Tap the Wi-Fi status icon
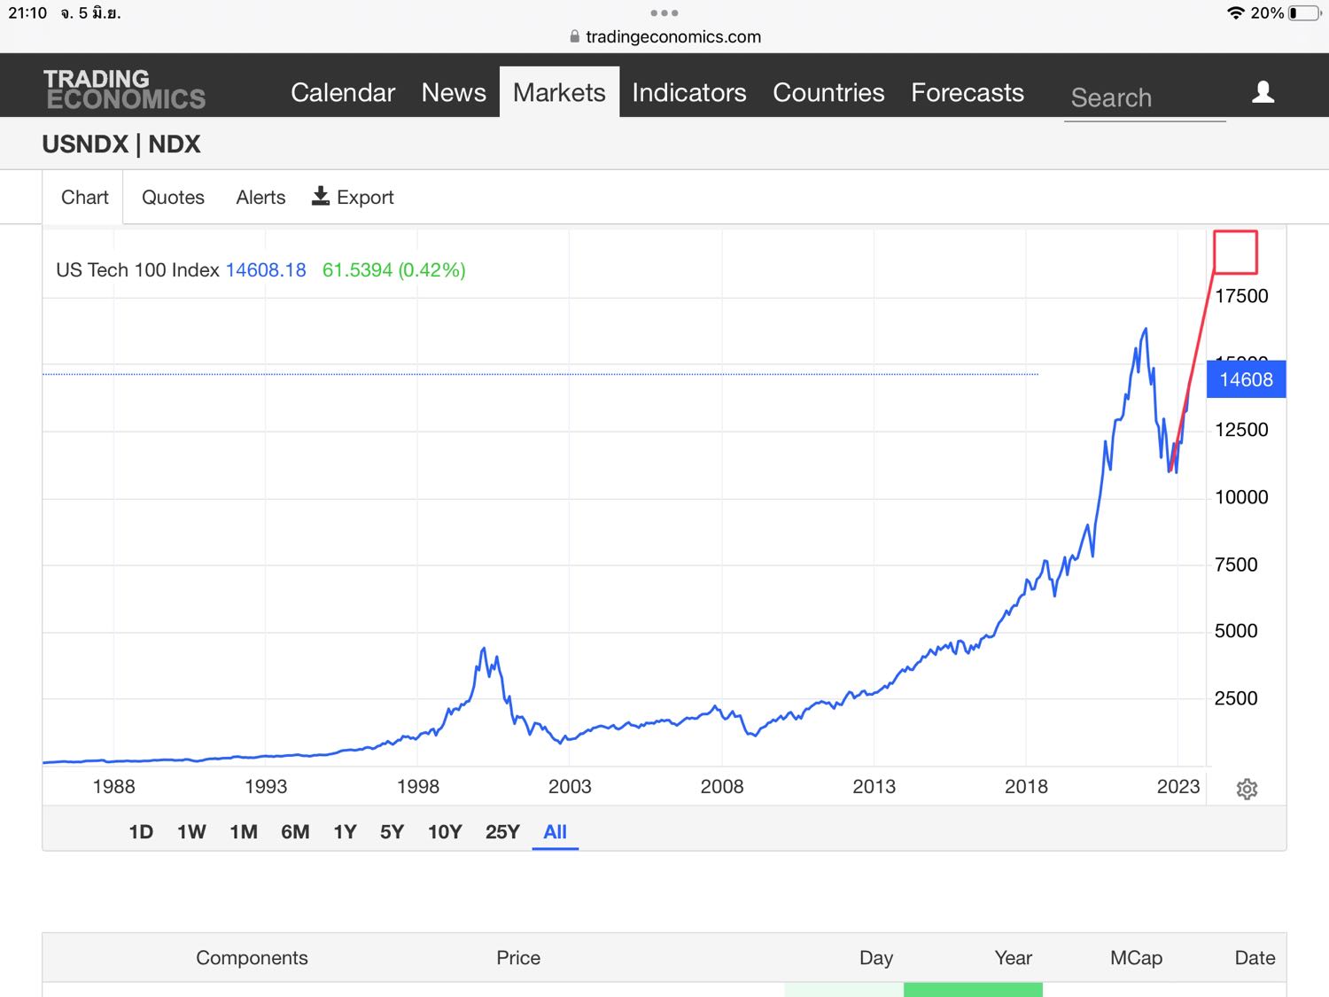 [1235, 13]
